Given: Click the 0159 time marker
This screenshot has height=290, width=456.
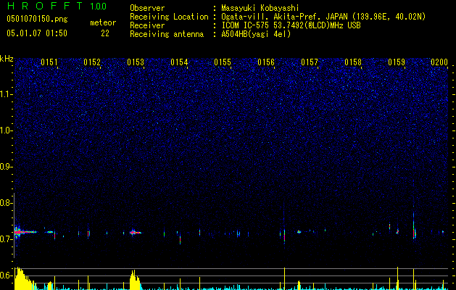Looking at the screenshot, I should point(397,62).
